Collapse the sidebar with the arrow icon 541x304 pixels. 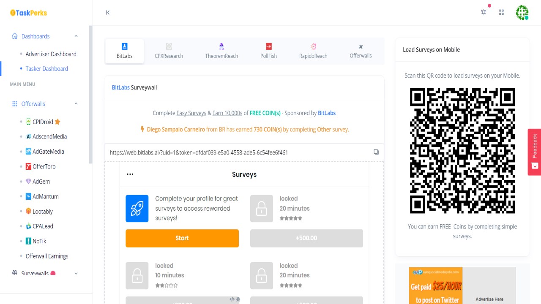click(108, 13)
